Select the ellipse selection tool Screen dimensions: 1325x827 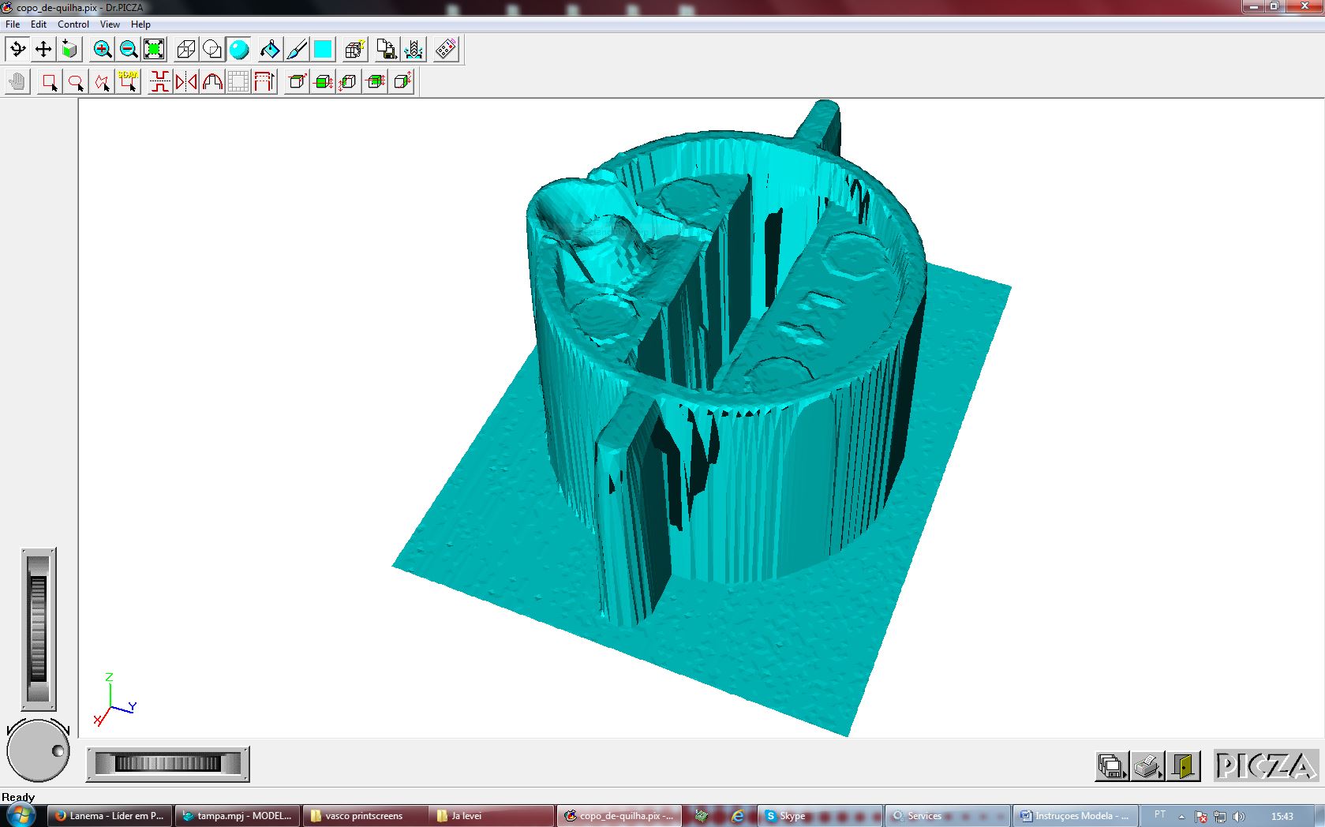point(76,81)
